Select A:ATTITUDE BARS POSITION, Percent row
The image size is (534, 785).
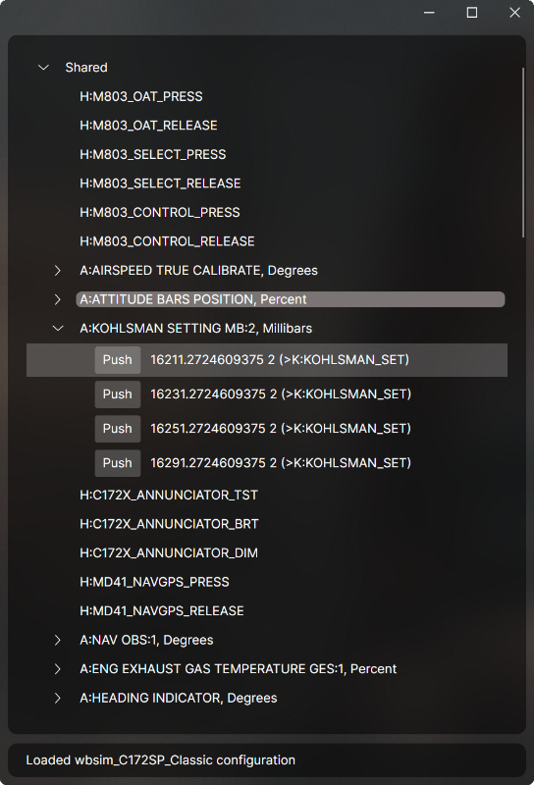pyautogui.click(x=291, y=299)
